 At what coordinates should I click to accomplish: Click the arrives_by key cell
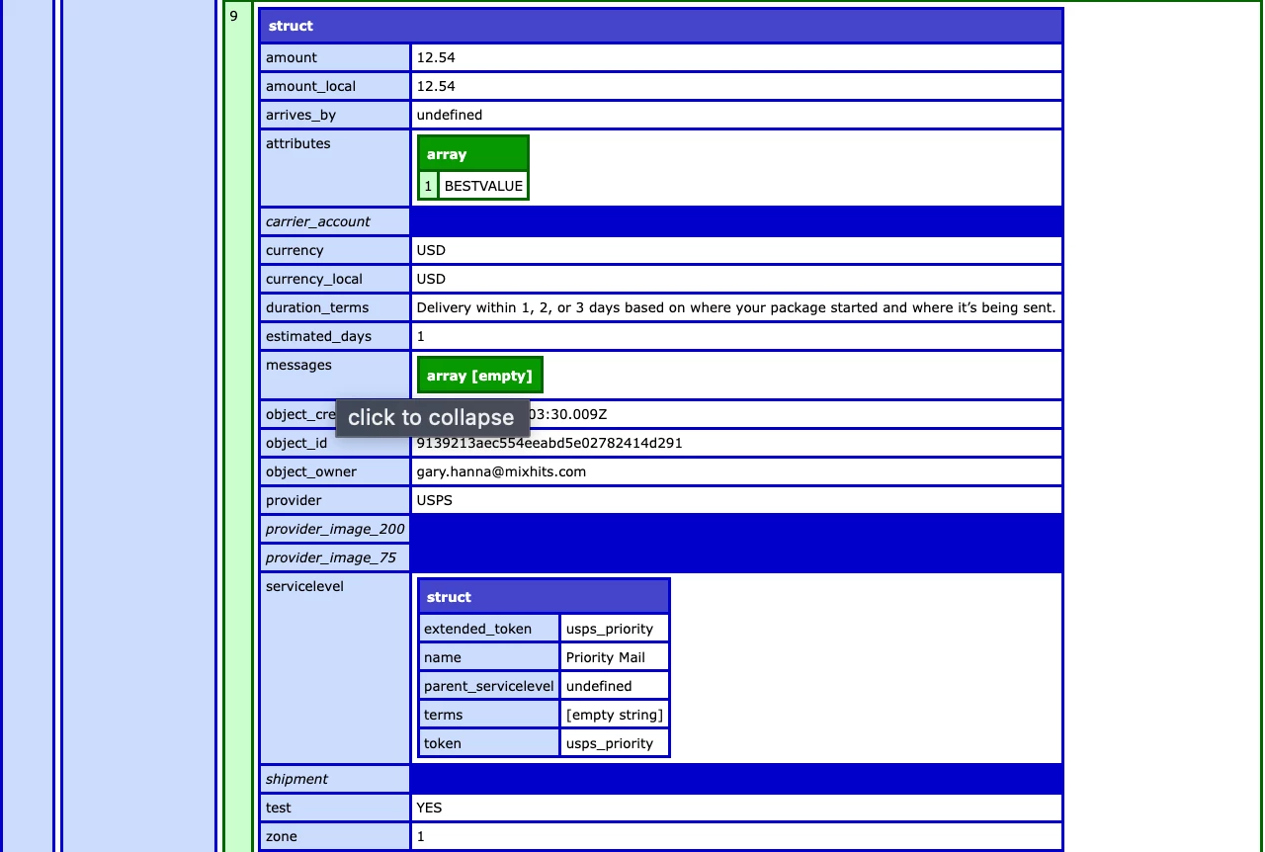click(x=335, y=115)
